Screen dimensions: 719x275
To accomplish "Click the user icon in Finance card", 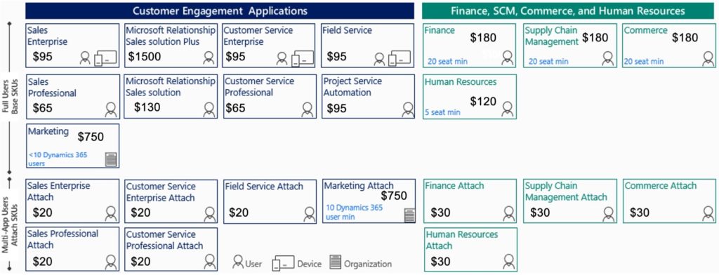I will (508, 58).
